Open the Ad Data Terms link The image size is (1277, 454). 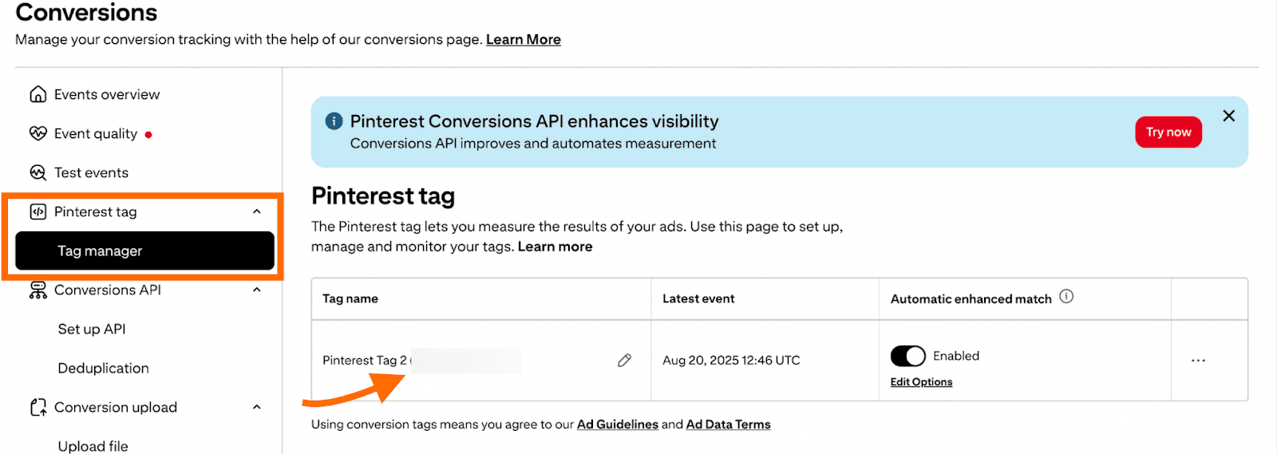[729, 424]
